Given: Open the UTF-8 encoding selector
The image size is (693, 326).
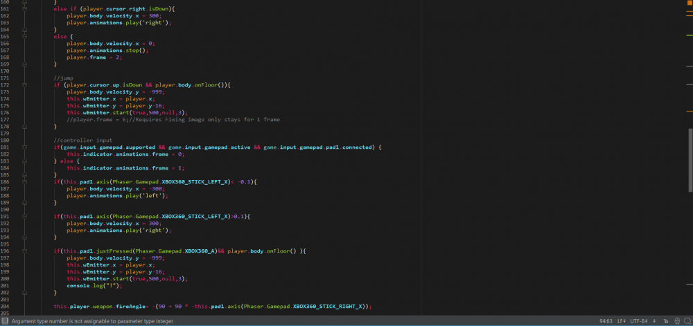Looking at the screenshot, I should pos(639,321).
